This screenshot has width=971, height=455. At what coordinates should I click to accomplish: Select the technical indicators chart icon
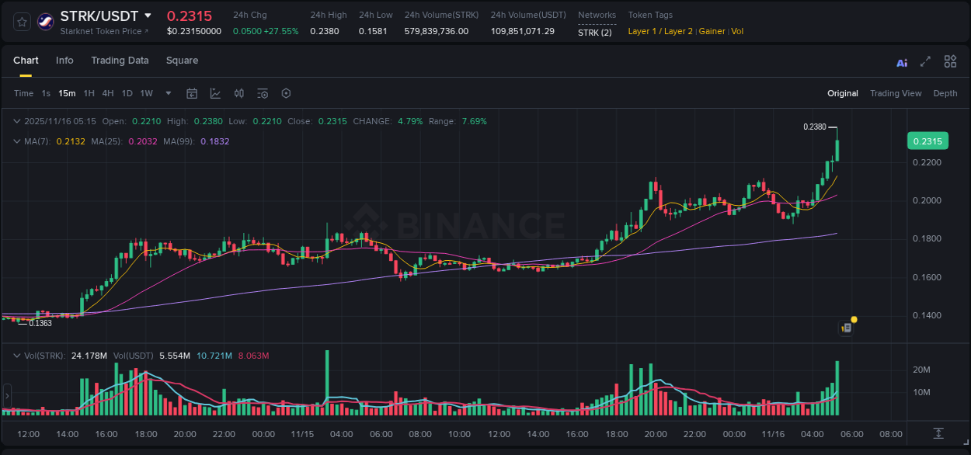click(x=215, y=93)
